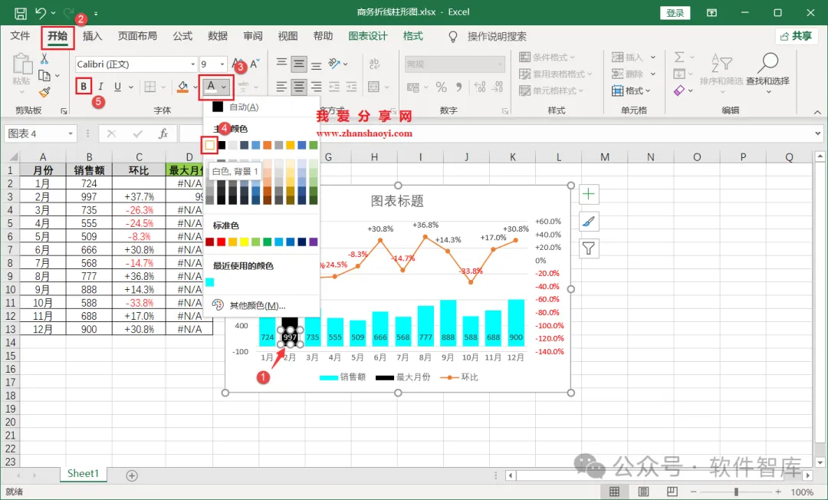The height and width of the screenshot is (500, 828).
Task: Click the increase indent icon
Action: [x=351, y=87]
